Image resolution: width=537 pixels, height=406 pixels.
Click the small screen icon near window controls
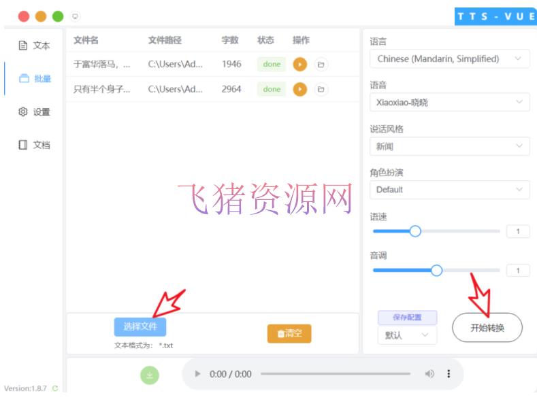[75, 16]
